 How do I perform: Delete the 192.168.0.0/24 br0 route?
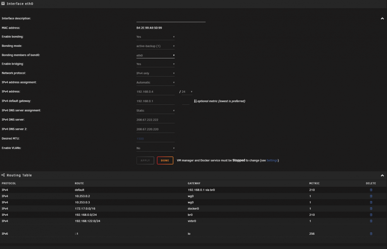[371, 215]
